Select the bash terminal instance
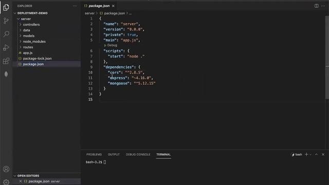 (x=297, y=155)
